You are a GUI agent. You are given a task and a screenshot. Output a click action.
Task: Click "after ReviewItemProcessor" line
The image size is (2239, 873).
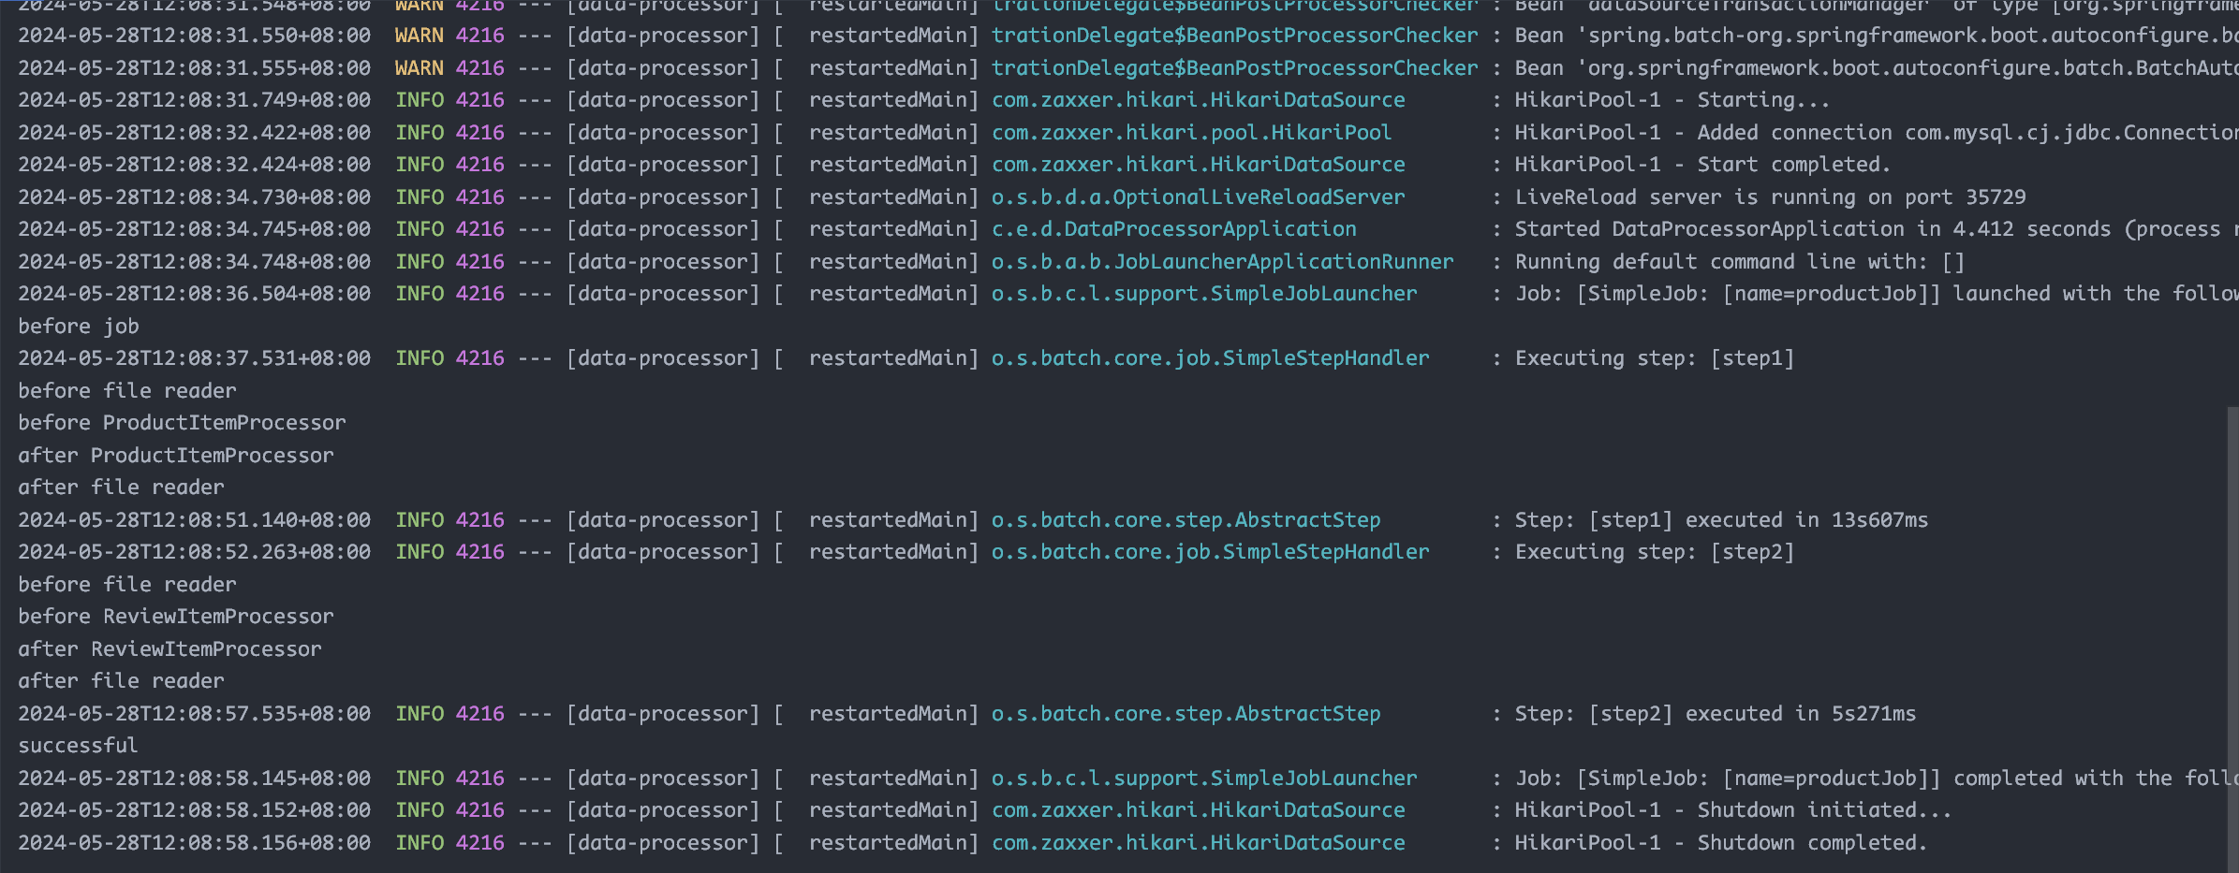click(x=169, y=649)
